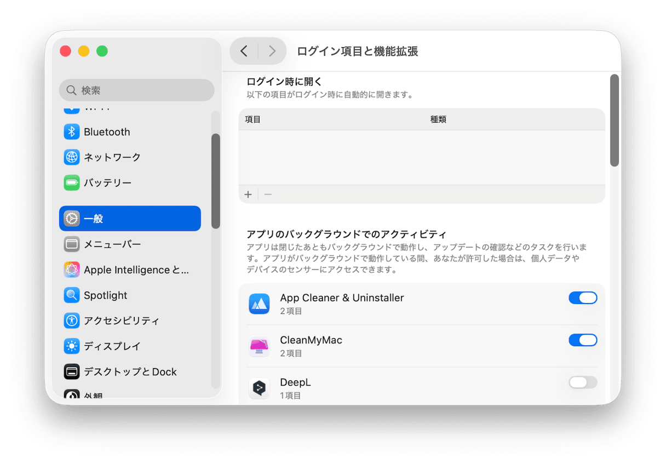666x464 pixels.
Task: Select the ネットワーク sidebar icon
Action: [x=72, y=157]
